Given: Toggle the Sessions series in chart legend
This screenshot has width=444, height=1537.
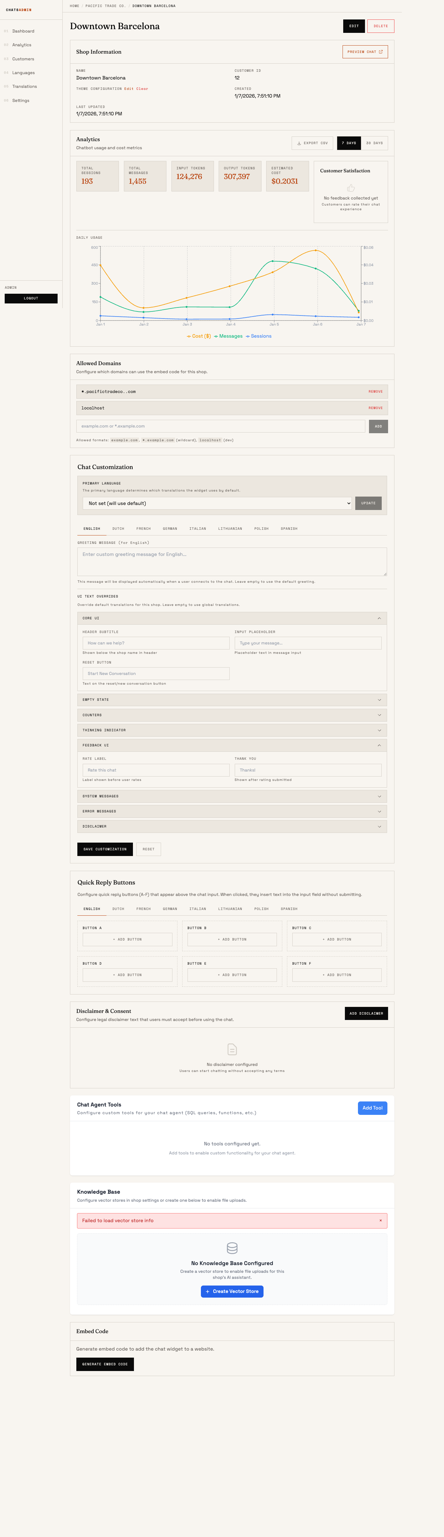Looking at the screenshot, I should (x=258, y=337).
